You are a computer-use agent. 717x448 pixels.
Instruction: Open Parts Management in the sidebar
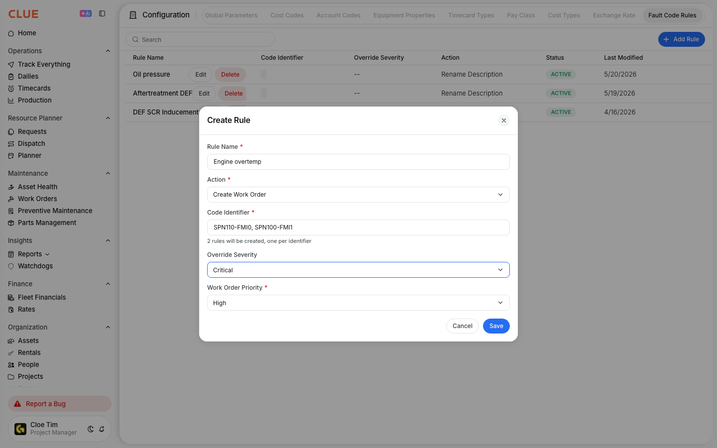pos(47,223)
